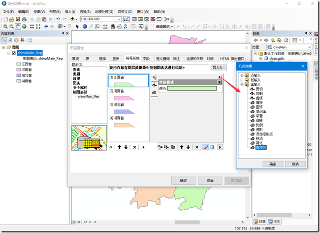Collapse the chinaMain_Rep layer node
This screenshot has width=320, height=233.
pyautogui.click(x=9, y=53)
